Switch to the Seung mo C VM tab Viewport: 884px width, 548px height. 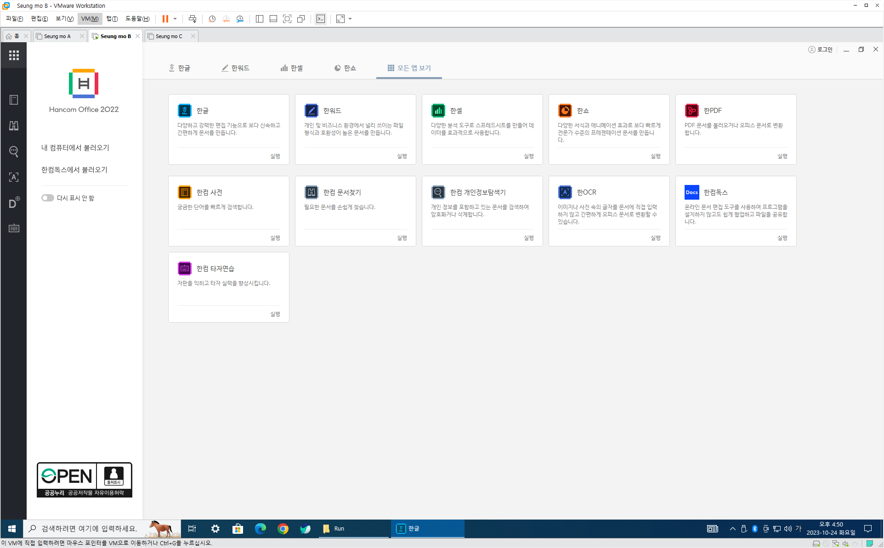(x=169, y=36)
